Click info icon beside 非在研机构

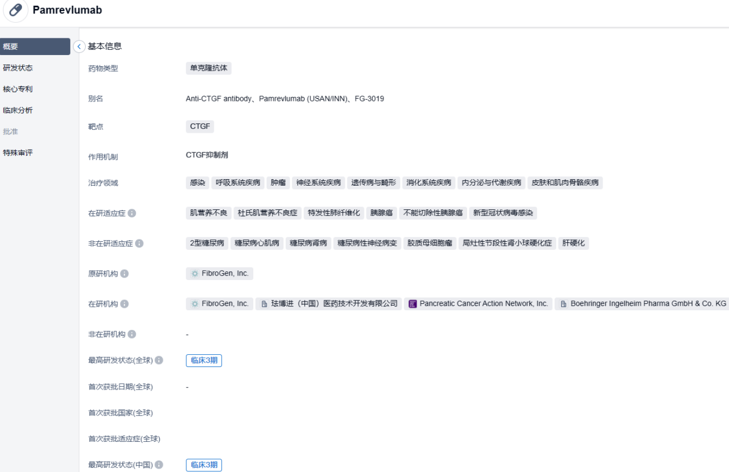[x=132, y=334]
